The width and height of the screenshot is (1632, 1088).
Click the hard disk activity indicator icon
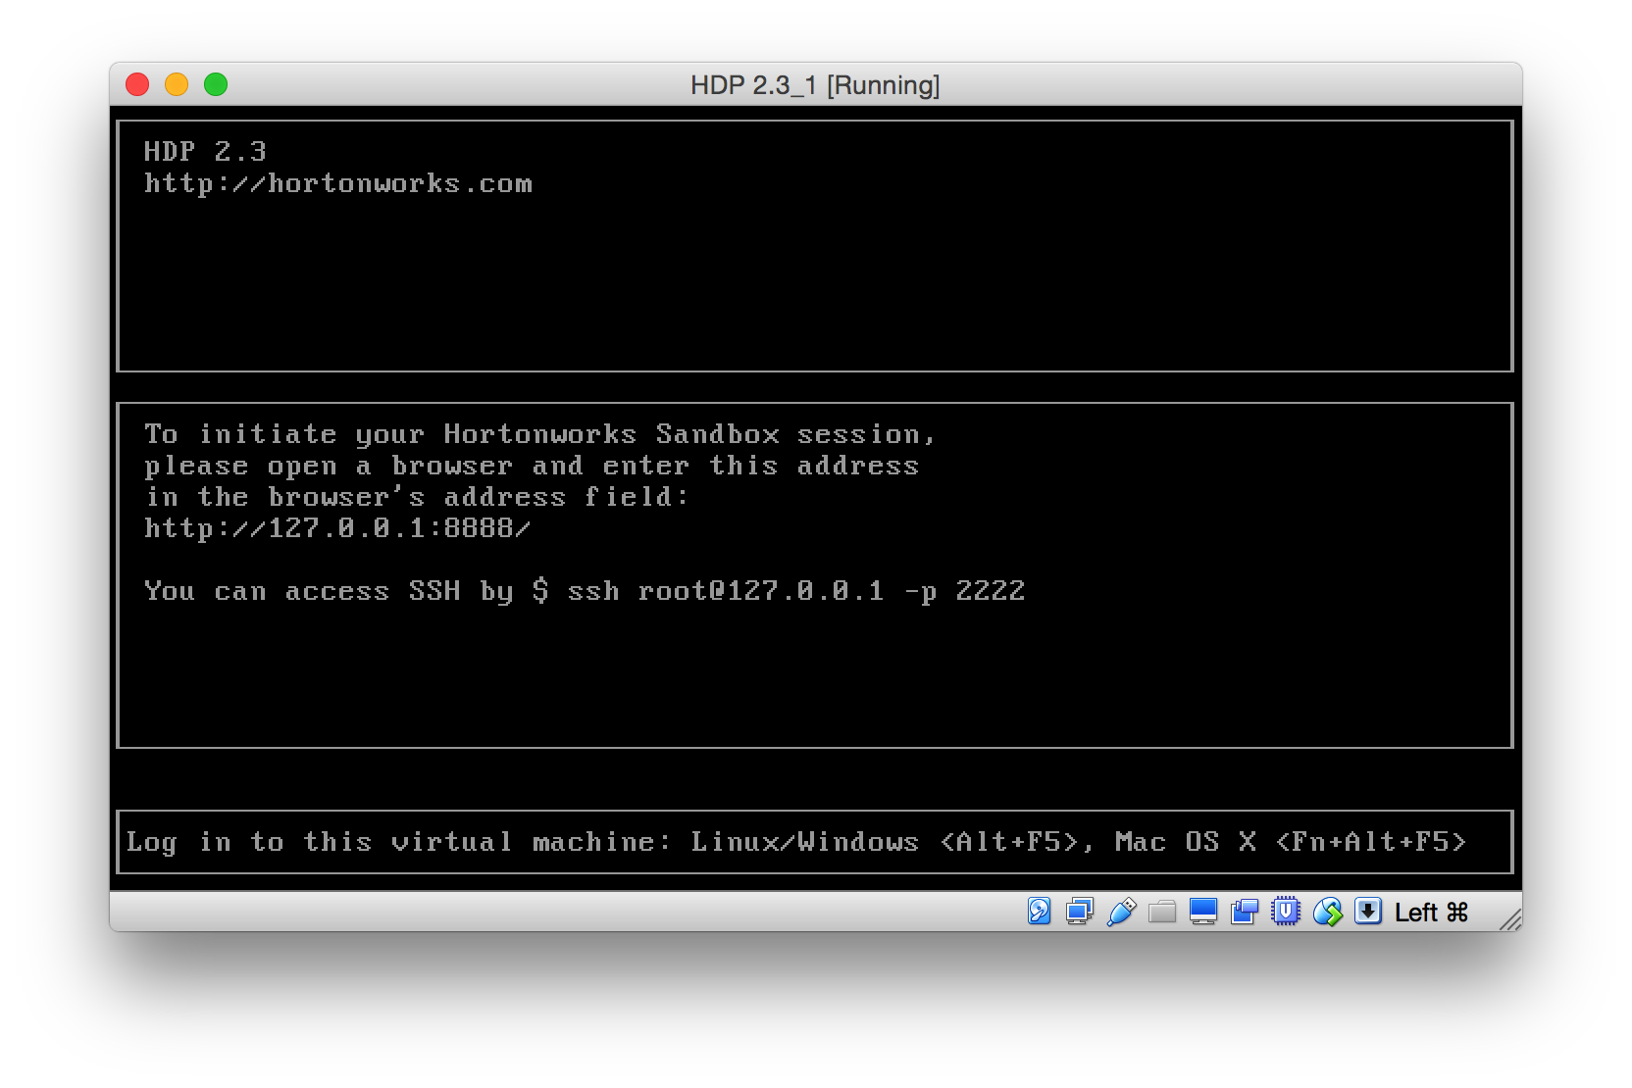coord(1039,912)
